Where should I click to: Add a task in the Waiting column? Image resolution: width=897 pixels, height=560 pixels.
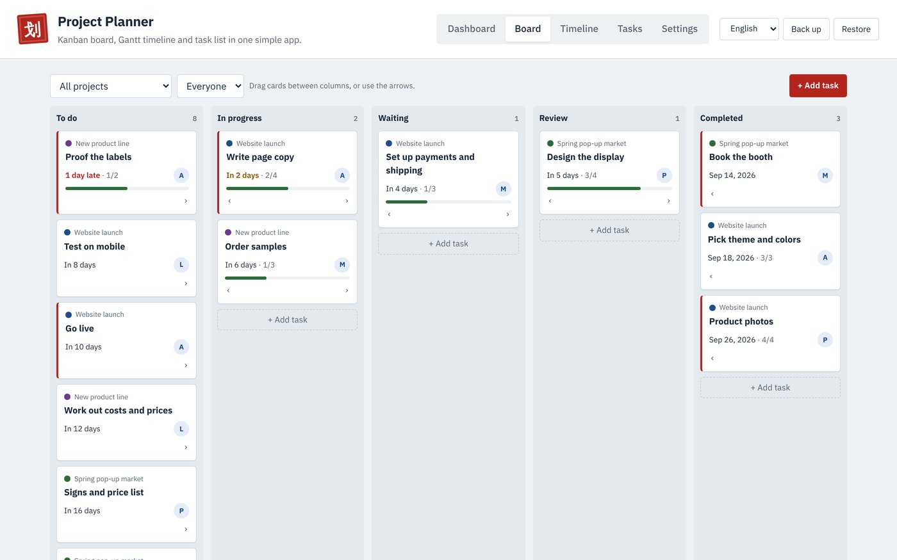click(x=448, y=244)
